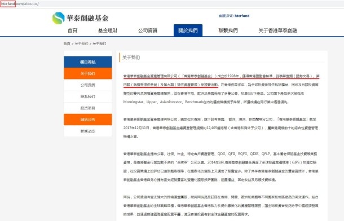The image size is (344, 221).
Task: Click the blue sidebar navigation header
Action: point(88,62)
